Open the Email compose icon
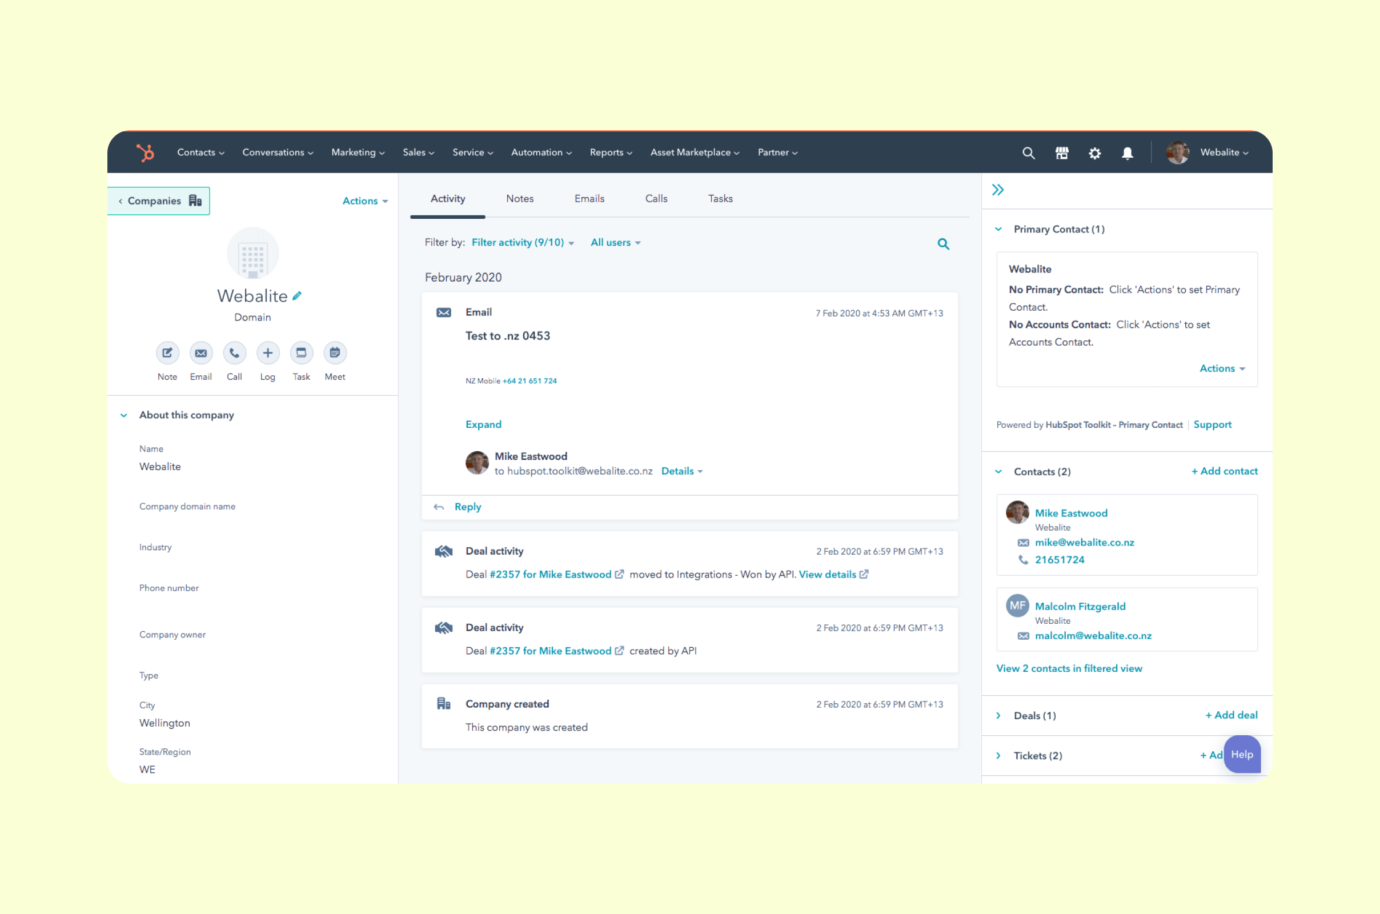This screenshot has width=1380, height=914. click(200, 352)
